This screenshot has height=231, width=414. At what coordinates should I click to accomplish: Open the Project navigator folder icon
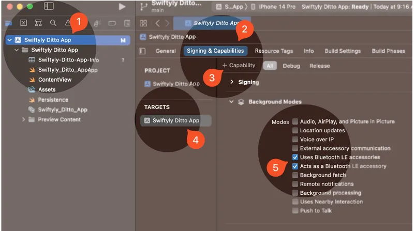tap(8, 23)
